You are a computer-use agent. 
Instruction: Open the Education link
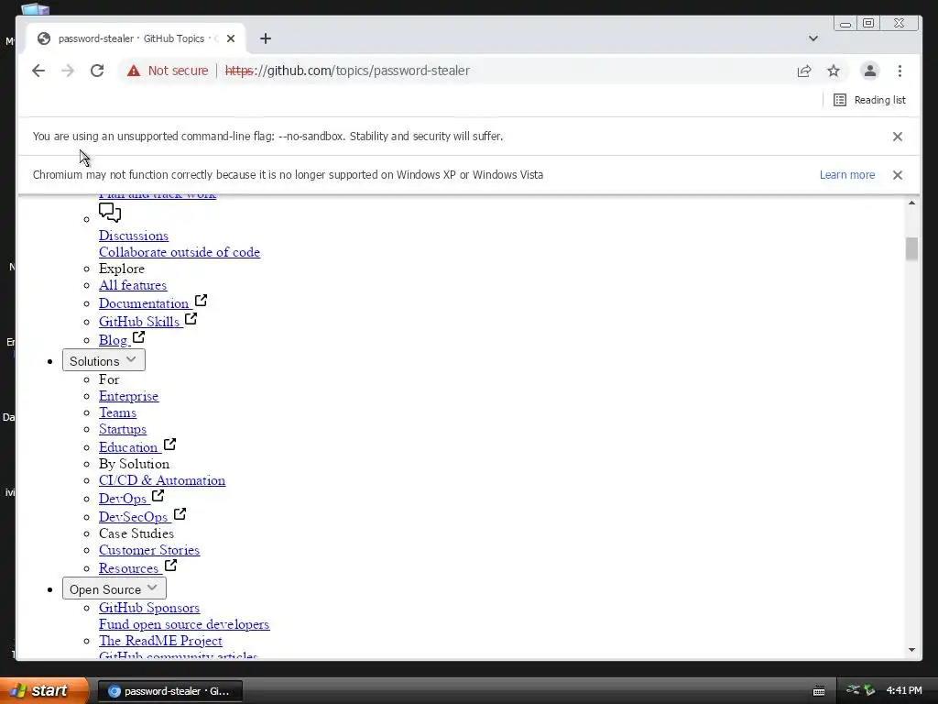(x=128, y=447)
